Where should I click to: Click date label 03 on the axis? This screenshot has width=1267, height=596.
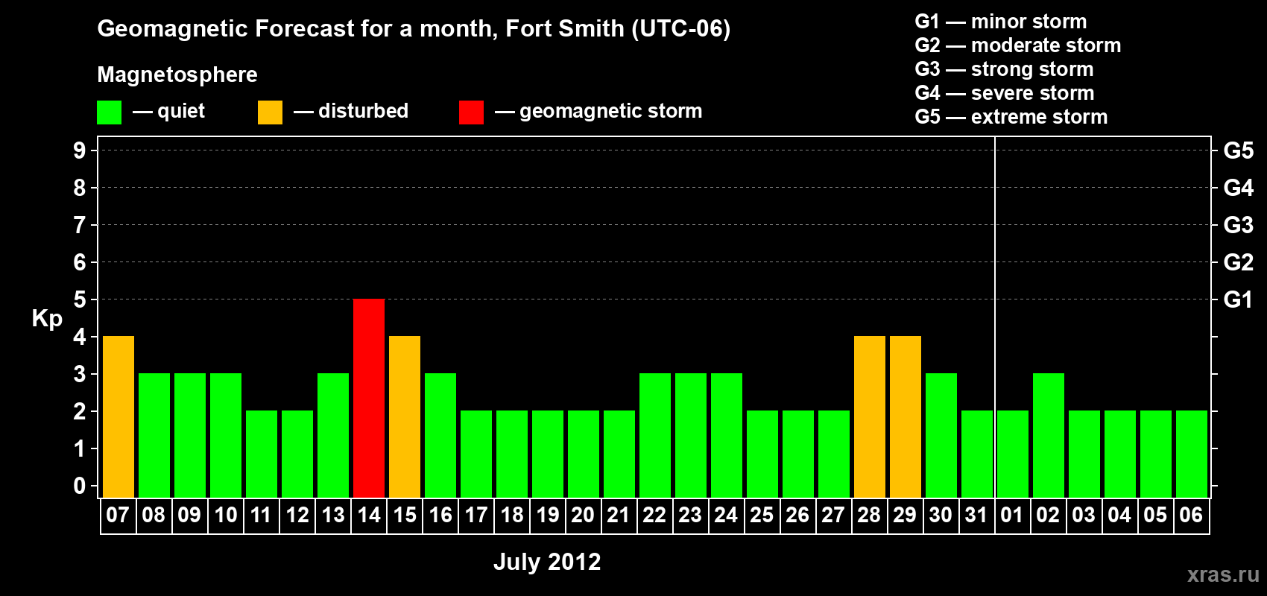(x=1084, y=515)
